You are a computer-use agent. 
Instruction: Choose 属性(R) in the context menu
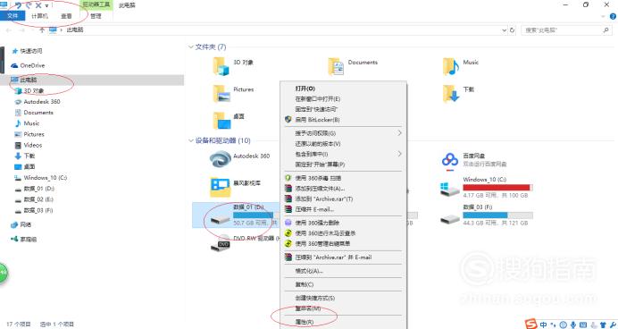pos(305,322)
